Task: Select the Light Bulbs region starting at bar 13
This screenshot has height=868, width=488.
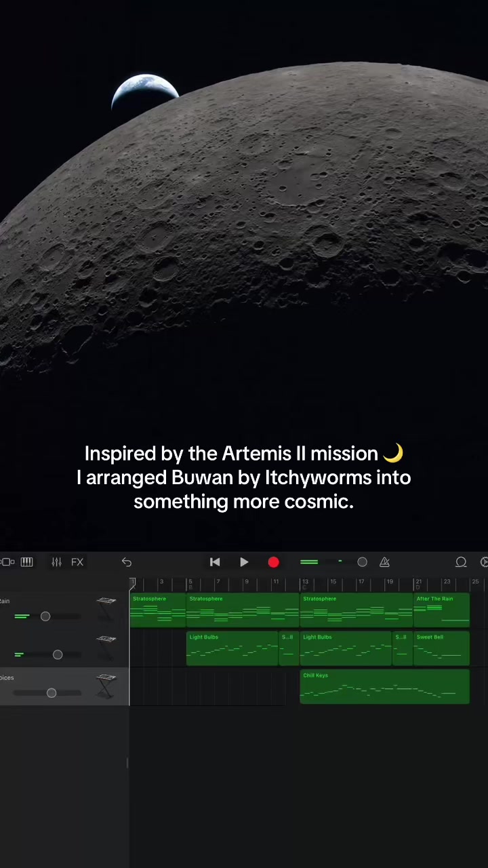Action: tap(346, 648)
